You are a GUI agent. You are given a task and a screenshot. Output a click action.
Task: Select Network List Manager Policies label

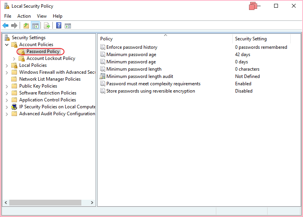click(50, 79)
